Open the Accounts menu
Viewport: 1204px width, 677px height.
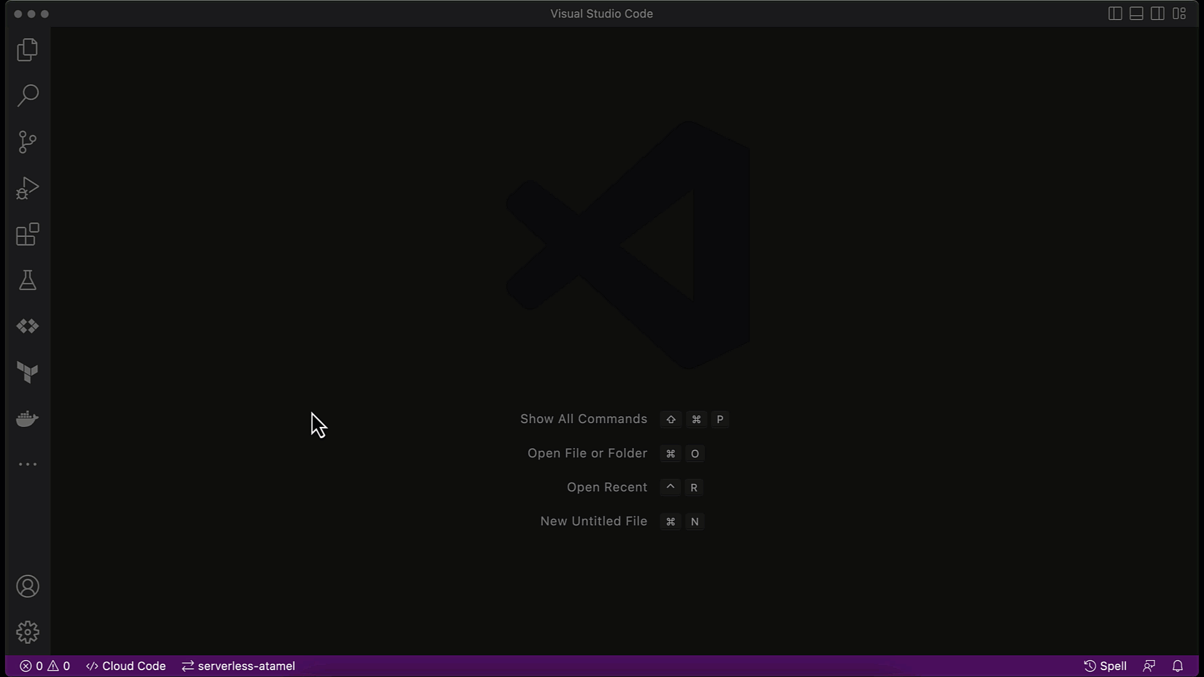pyautogui.click(x=28, y=587)
